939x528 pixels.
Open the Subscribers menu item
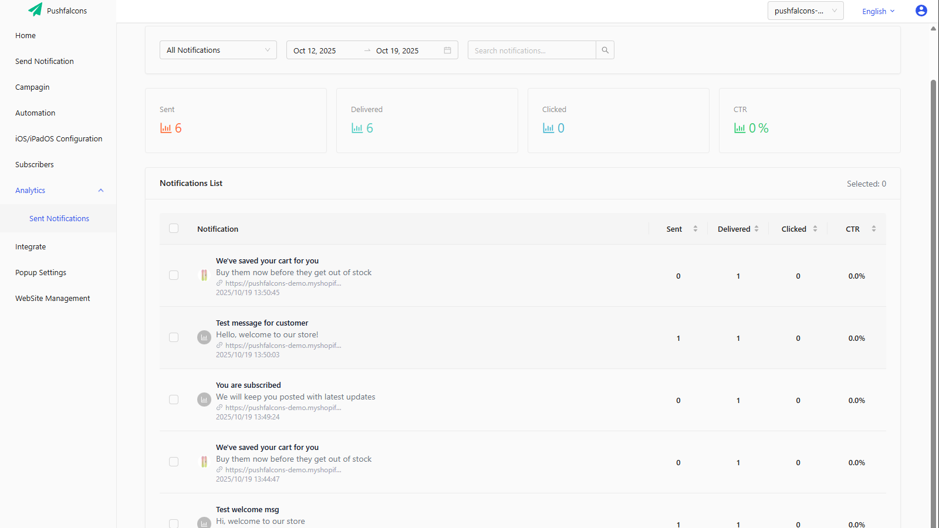click(34, 164)
